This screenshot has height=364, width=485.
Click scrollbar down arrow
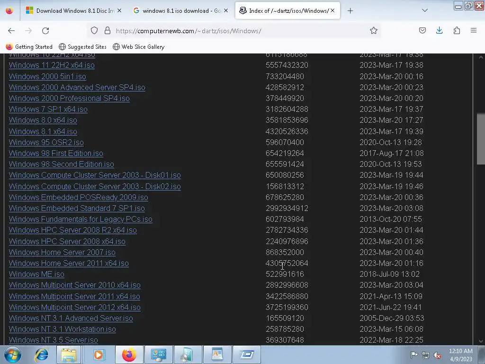[x=481, y=341]
